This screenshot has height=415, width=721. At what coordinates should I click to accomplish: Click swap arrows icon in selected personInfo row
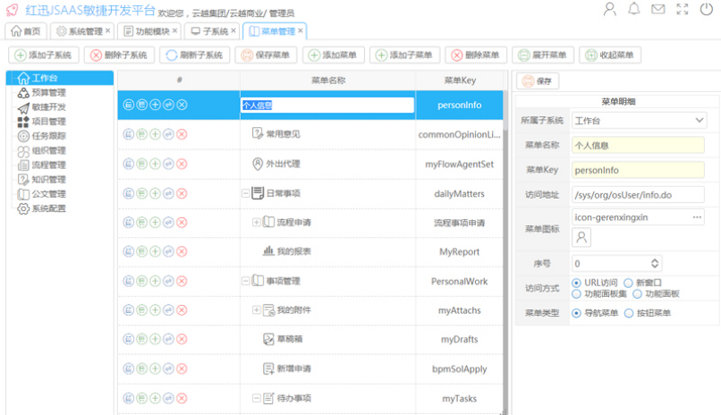(x=169, y=105)
